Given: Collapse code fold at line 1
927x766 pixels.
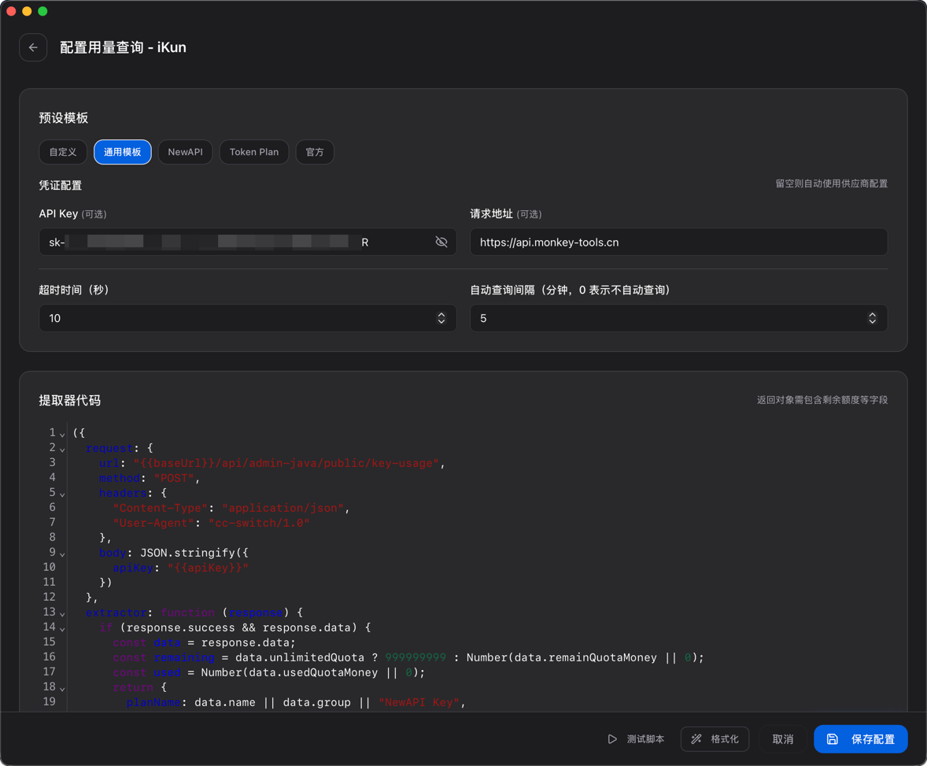Looking at the screenshot, I should pyautogui.click(x=62, y=435).
